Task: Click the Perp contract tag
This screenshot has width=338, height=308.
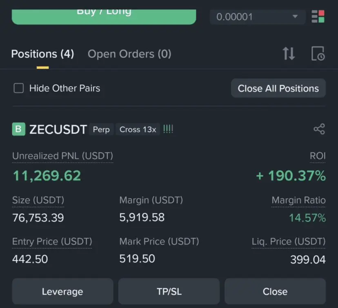Action: coord(101,130)
